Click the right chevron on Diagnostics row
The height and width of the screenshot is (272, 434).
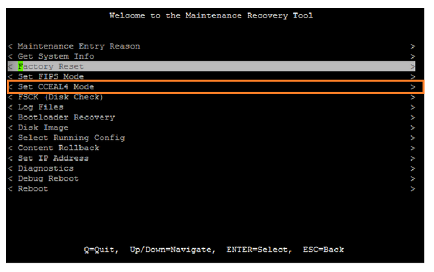point(412,169)
